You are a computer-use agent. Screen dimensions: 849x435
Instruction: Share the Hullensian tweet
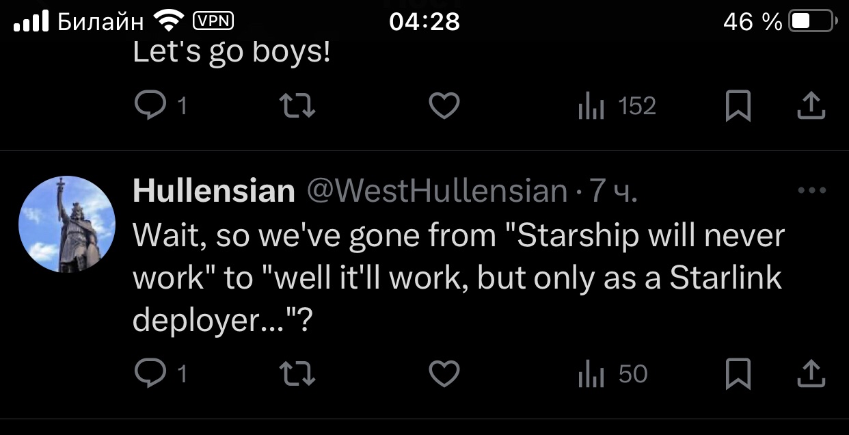[x=810, y=374]
